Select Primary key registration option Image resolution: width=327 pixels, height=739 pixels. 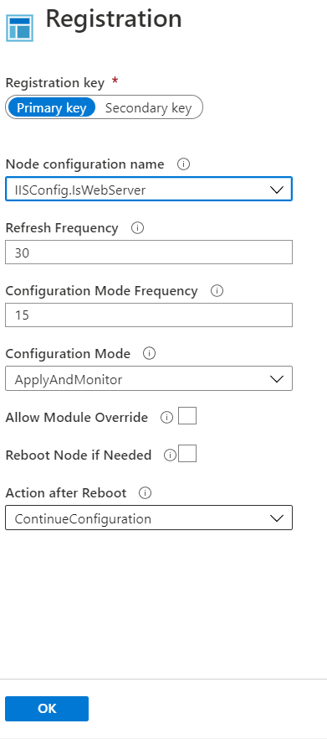coord(52,107)
